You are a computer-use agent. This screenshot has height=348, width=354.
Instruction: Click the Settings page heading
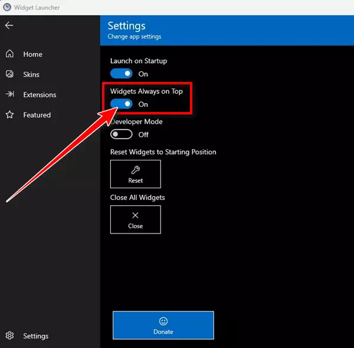click(x=126, y=26)
